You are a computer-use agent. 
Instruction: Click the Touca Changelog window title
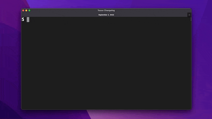106,10
